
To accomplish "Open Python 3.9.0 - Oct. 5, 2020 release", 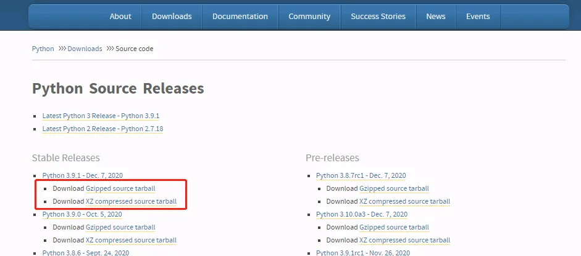I will [82, 214].
